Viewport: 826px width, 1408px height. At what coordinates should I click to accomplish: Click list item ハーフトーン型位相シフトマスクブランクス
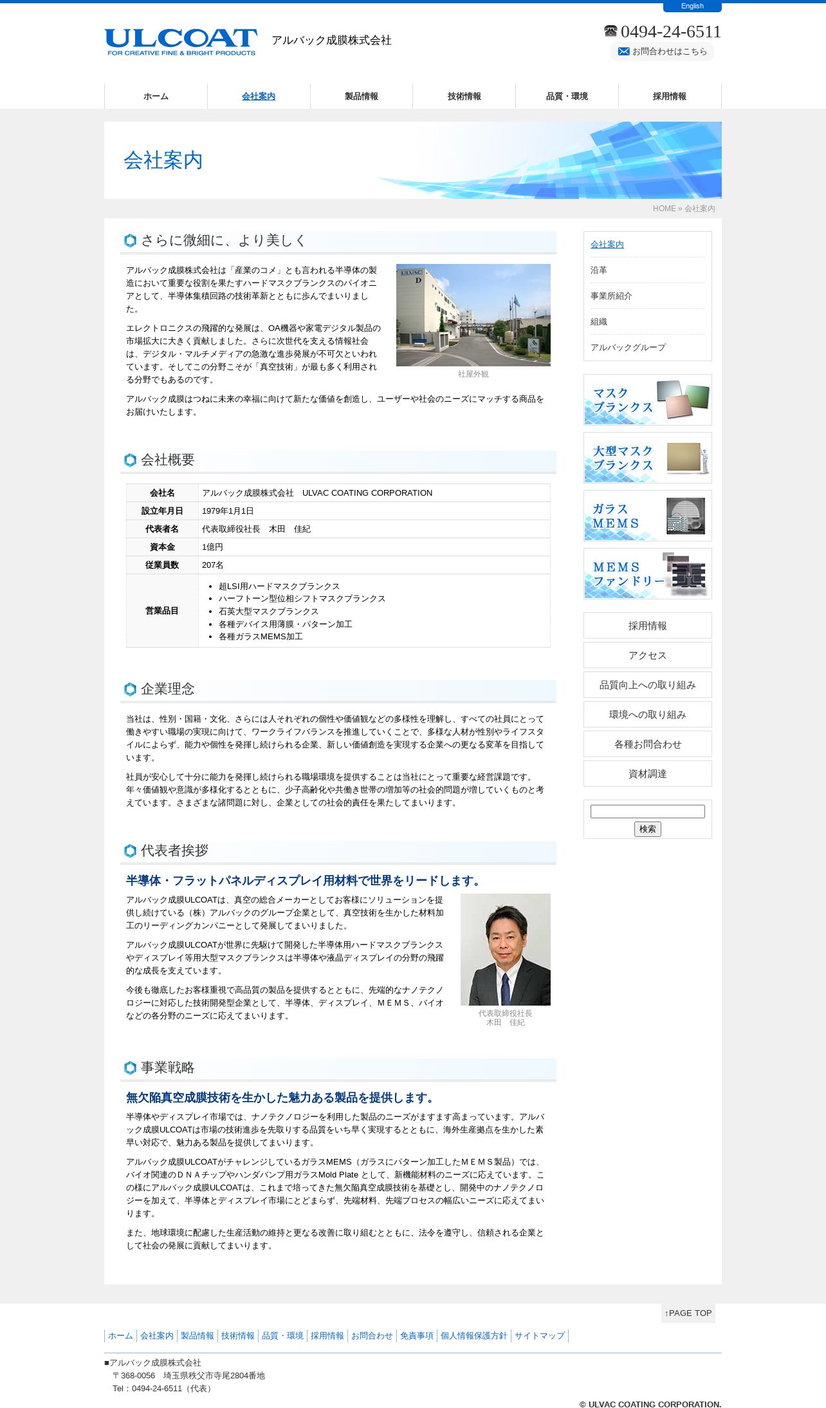[x=302, y=599]
